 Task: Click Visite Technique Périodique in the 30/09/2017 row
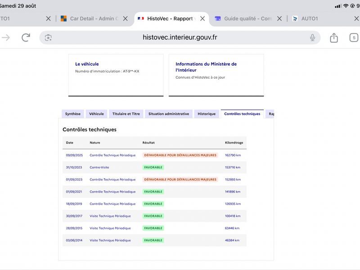(x=110, y=216)
